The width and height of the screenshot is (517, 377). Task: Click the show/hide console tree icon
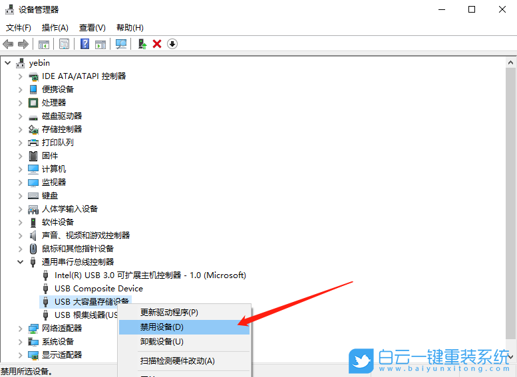(43, 44)
